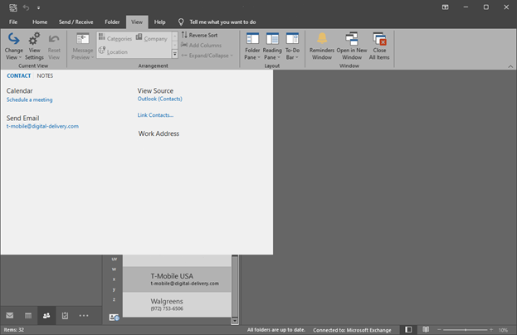Viewport: 517px width, 335px height.
Task: Open View Settings
Action: coord(34,46)
